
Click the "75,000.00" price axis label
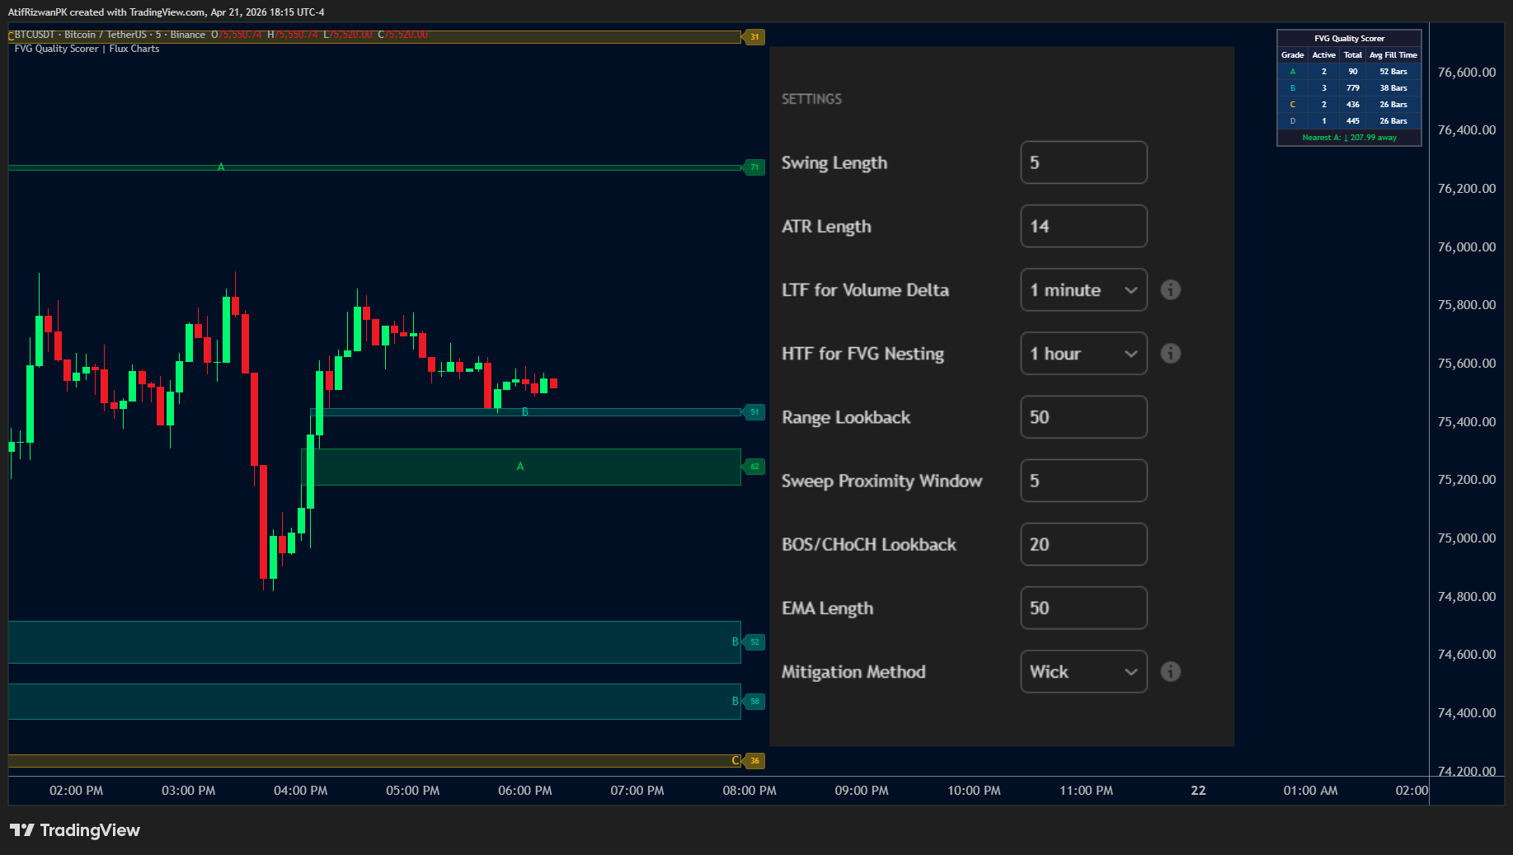[x=1466, y=538]
